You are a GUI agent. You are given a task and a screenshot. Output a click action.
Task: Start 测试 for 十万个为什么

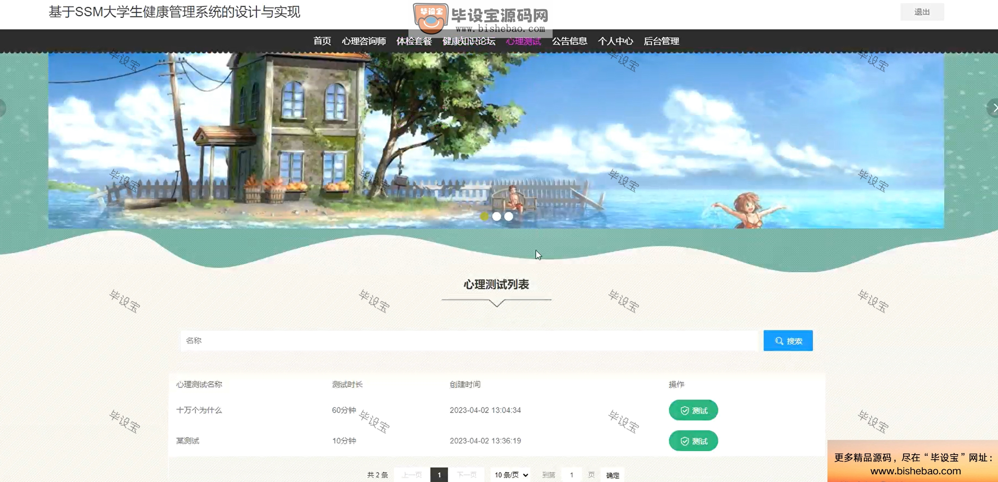(x=693, y=410)
